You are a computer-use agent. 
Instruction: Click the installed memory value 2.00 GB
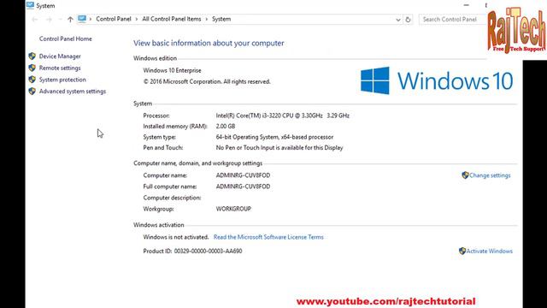click(x=226, y=127)
